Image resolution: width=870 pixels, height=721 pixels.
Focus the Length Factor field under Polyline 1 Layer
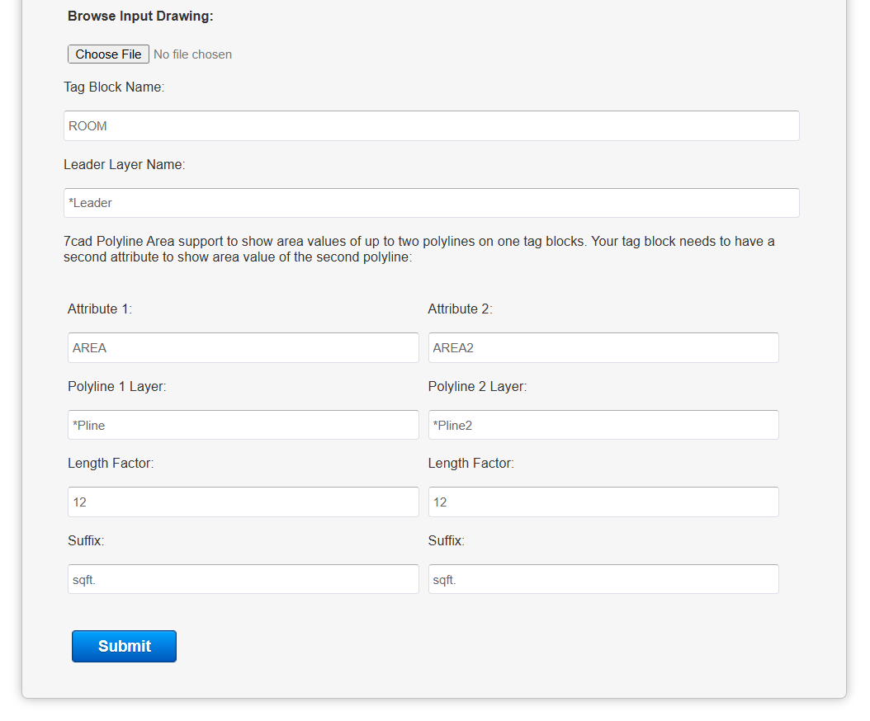(243, 502)
